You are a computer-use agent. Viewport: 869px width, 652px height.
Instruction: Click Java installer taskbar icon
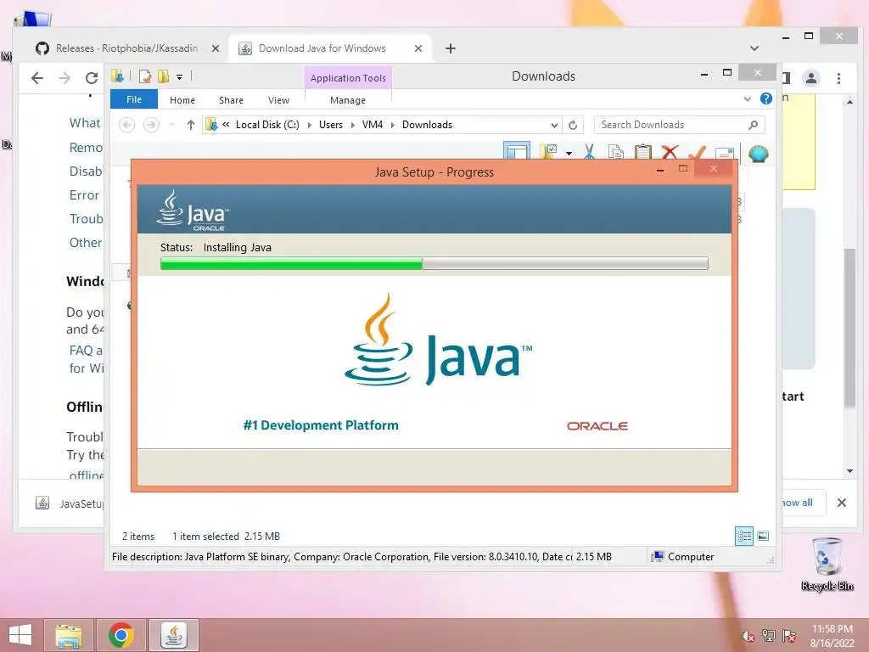click(174, 635)
